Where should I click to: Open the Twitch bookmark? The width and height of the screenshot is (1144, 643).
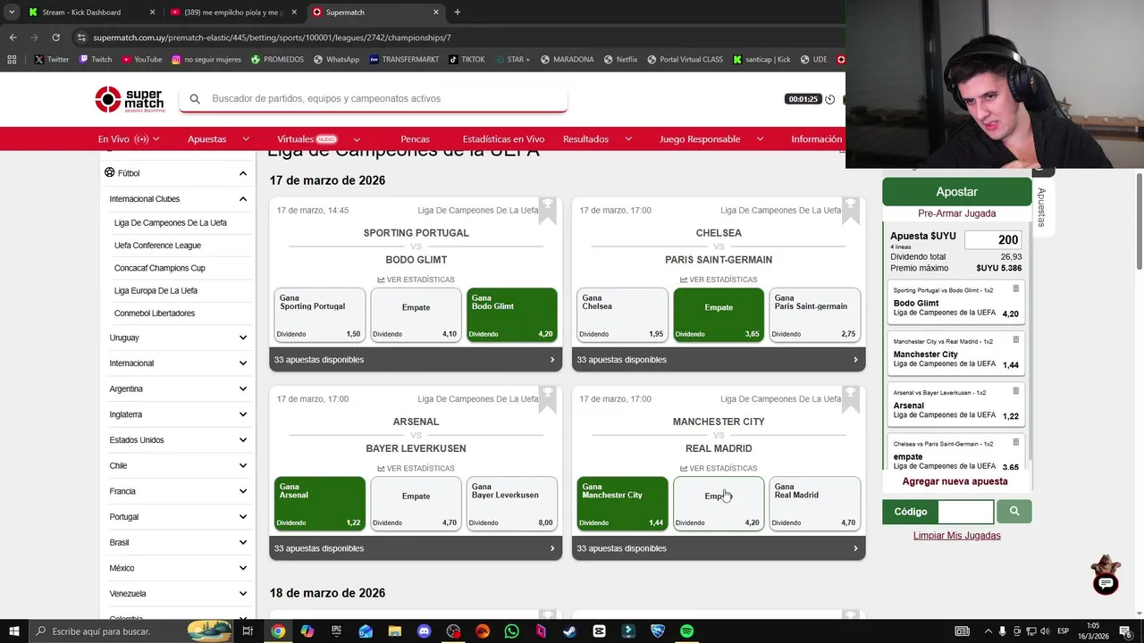click(x=96, y=60)
